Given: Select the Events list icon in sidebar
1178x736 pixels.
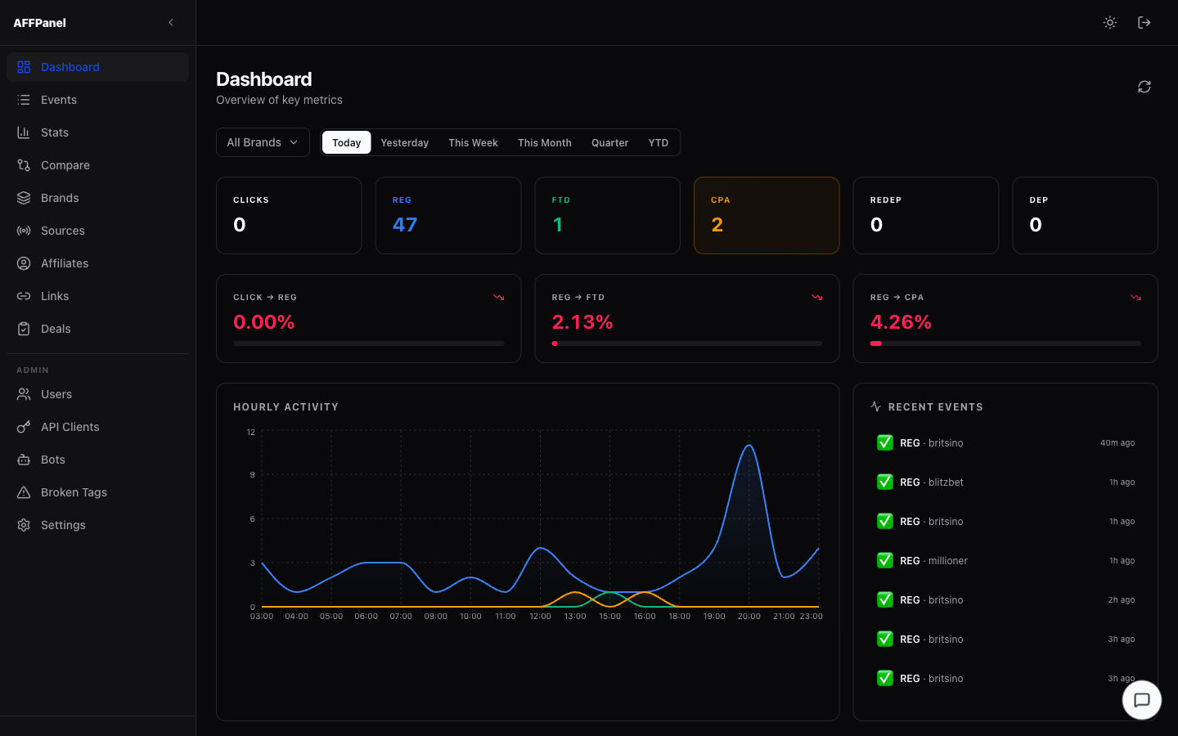Looking at the screenshot, I should point(23,99).
